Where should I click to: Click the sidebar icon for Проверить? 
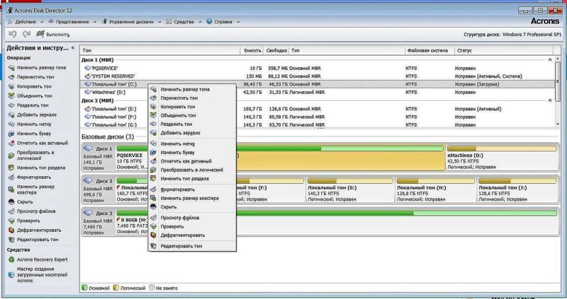[x=11, y=221]
